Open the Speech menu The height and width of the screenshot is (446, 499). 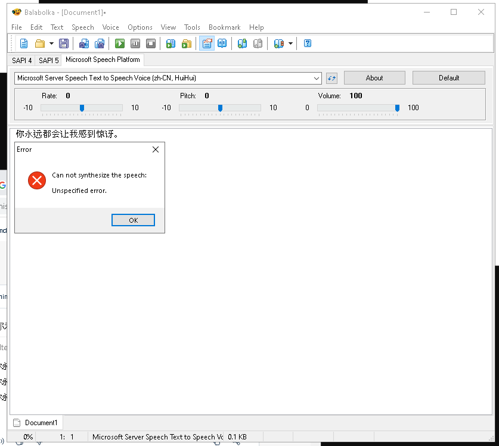point(83,27)
